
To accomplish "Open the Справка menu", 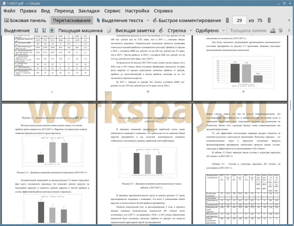I will click(163, 11).
